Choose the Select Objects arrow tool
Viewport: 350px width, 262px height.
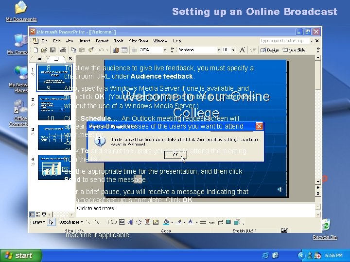click(51, 222)
